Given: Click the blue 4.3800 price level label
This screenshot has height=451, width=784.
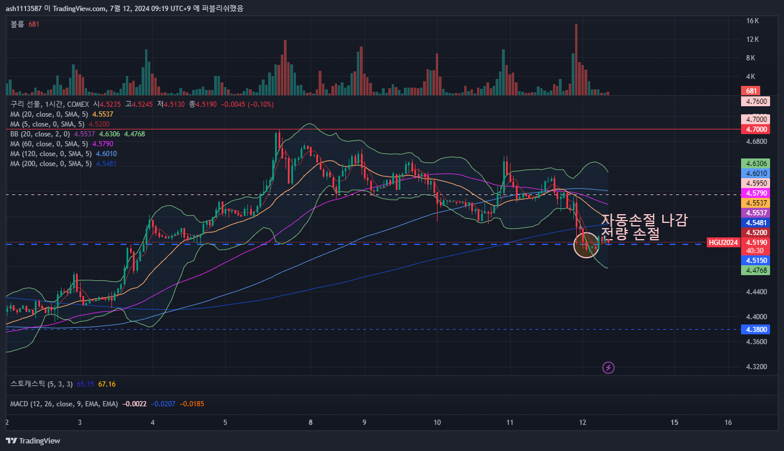Looking at the screenshot, I should (756, 329).
